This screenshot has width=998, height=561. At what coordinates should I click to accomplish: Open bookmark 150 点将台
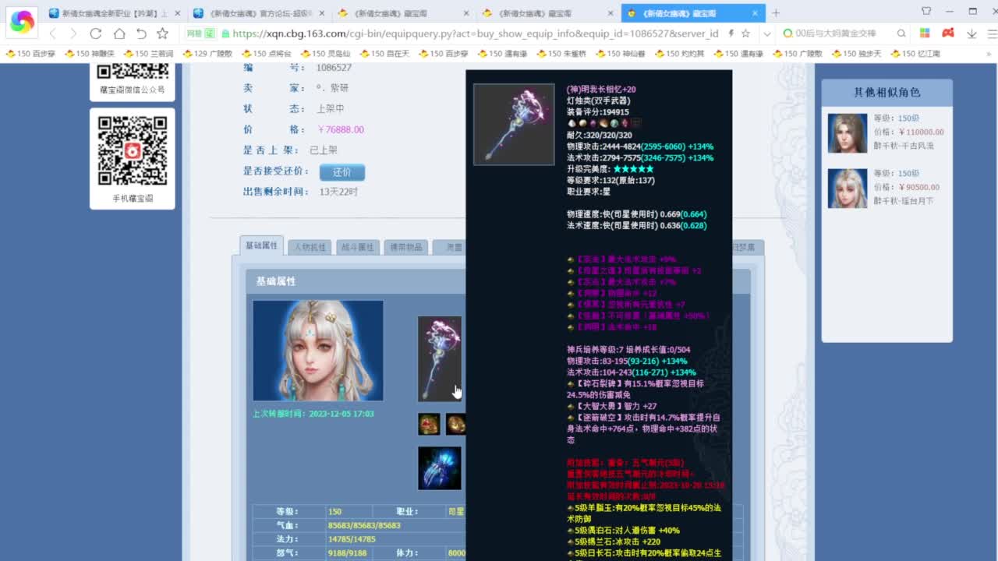tap(266, 54)
